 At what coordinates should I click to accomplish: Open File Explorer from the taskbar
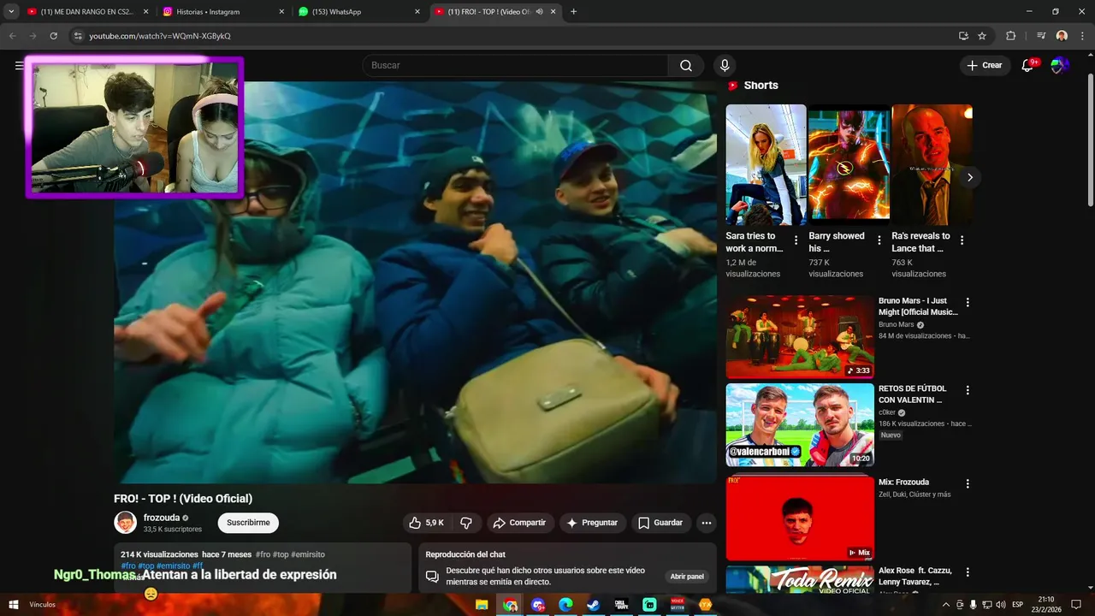(x=482, y=605)
